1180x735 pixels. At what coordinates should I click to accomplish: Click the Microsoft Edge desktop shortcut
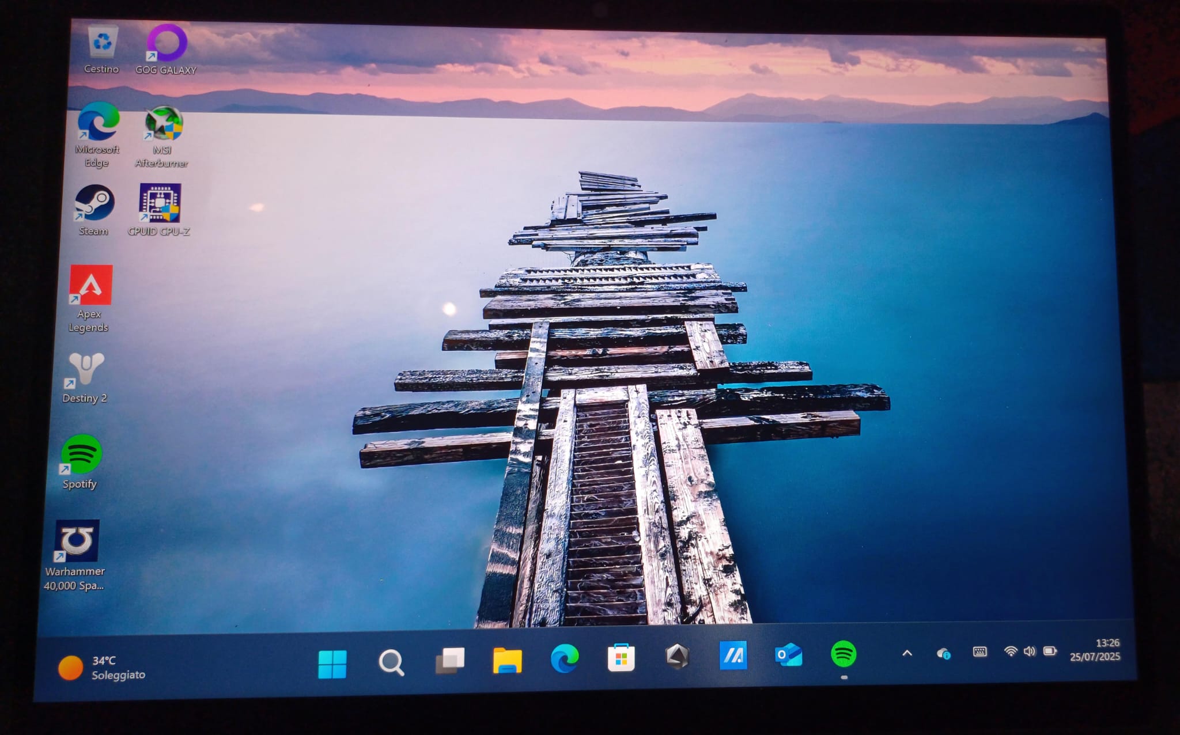[x=98, y=122]
